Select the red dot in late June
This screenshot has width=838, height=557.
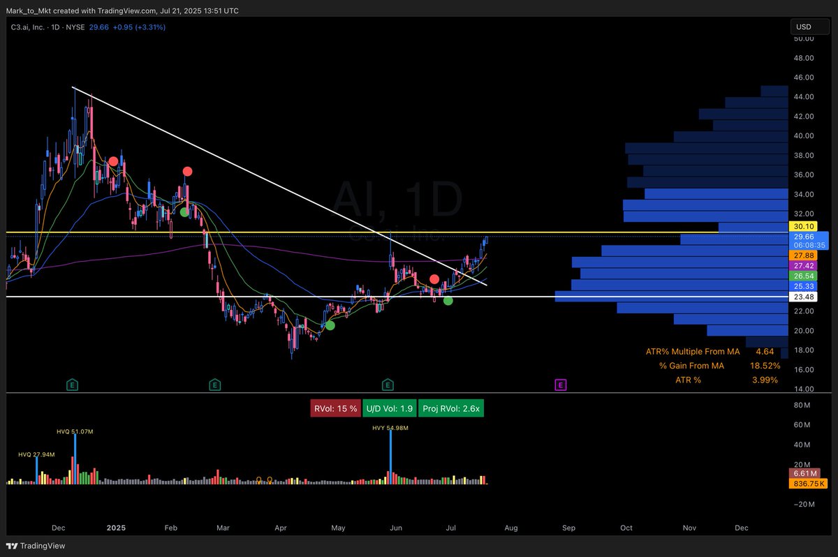tap(434, 279)
